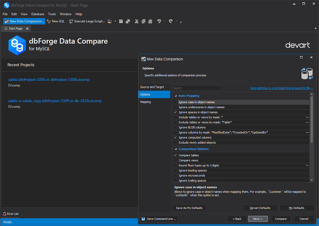The height and width of the screenshot is (226, 319).
Task: Open the Window menu
Action: [65, 14]
